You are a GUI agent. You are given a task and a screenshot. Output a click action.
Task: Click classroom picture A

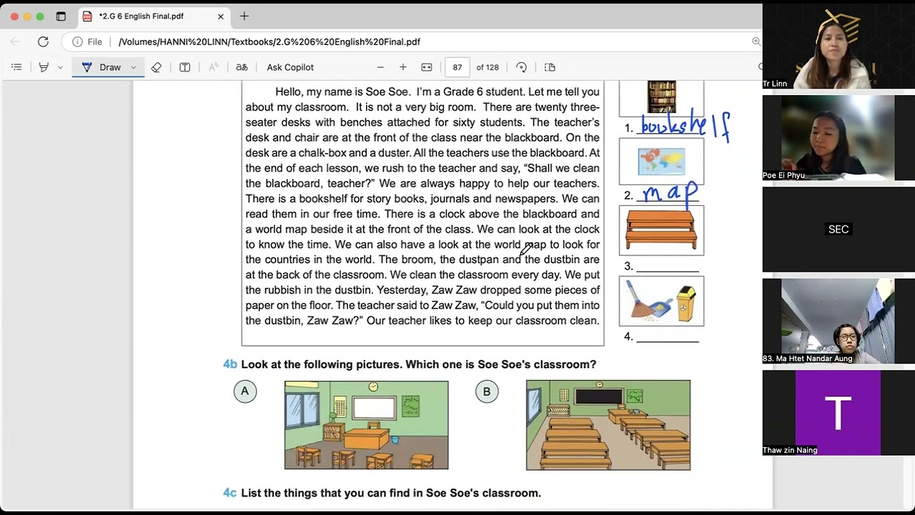point(367,425)
